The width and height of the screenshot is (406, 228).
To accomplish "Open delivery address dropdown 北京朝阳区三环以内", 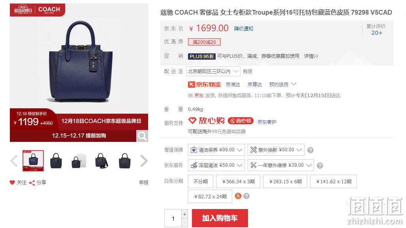I will (213, 71).
